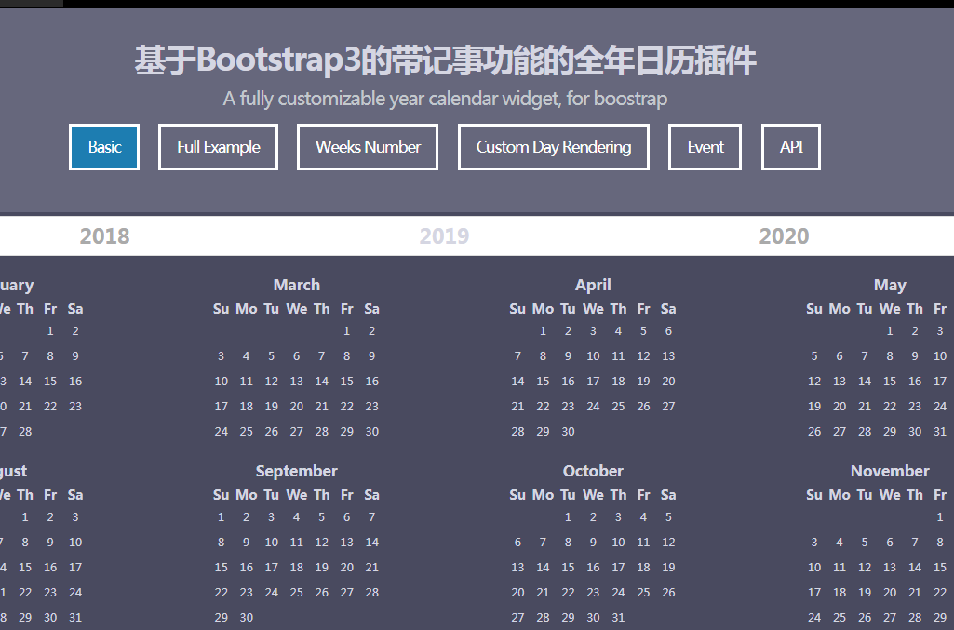Select May 31 in calendar
This screenshot has width=954, height=630.
click(940, 431)
